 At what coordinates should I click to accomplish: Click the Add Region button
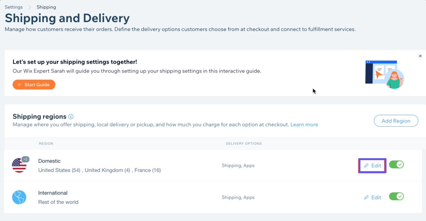pyautogui.click(x=396, y=121)
